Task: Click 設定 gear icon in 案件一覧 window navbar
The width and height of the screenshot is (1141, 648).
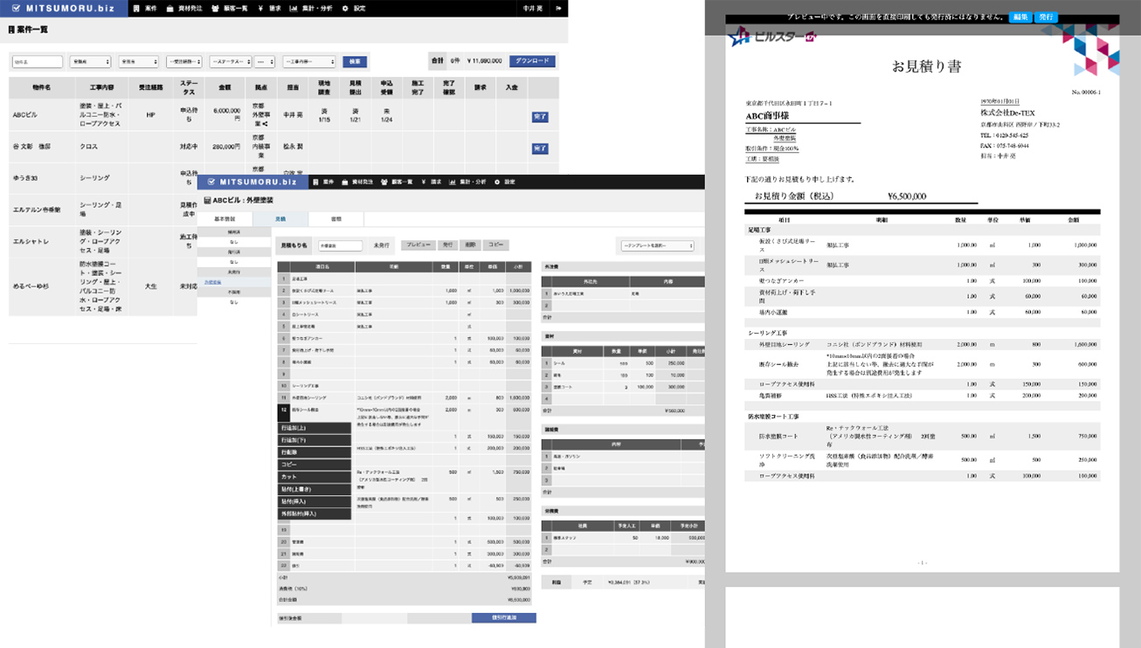Action: pyautogui.click(x=347, y=9)
